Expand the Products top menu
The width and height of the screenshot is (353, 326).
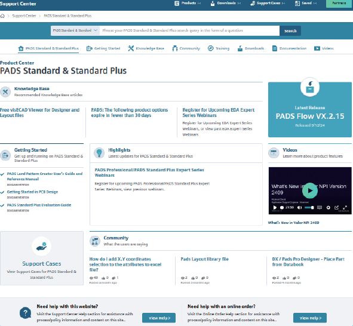pos(188,3)
